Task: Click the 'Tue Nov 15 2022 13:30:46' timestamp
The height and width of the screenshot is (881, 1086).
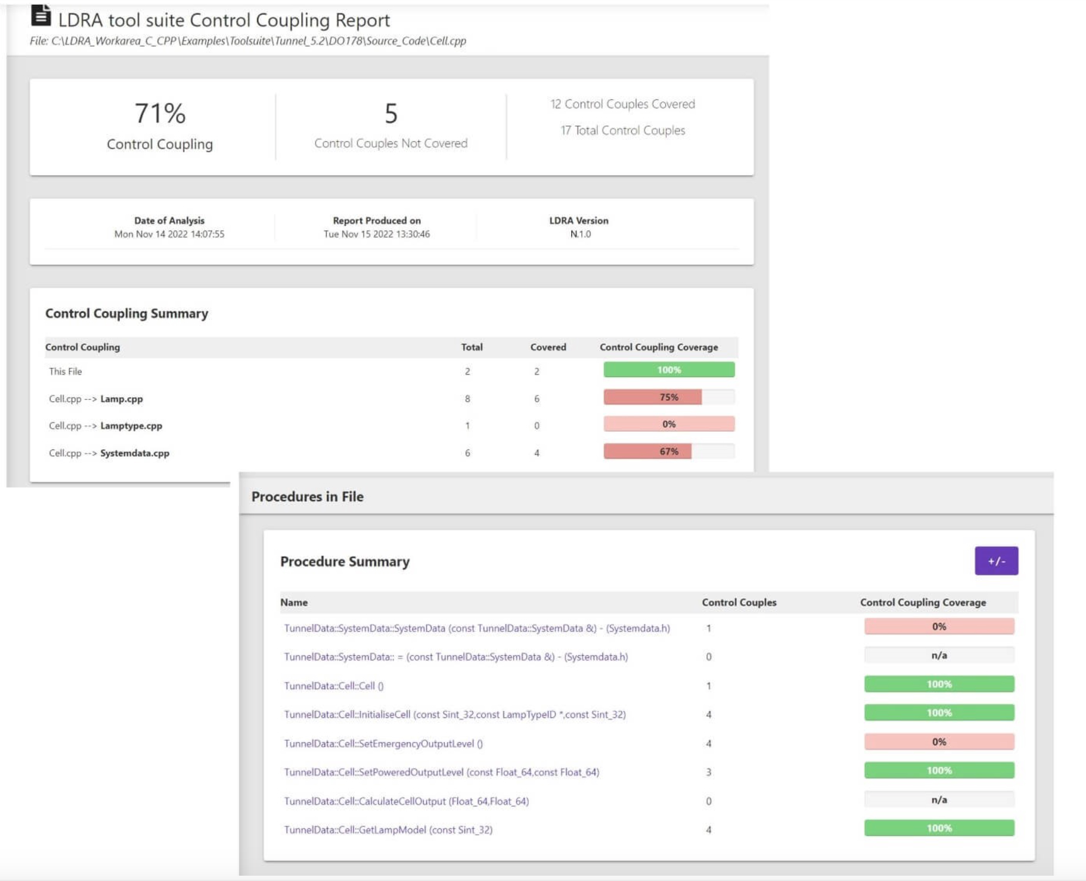Action: point(376,234)
